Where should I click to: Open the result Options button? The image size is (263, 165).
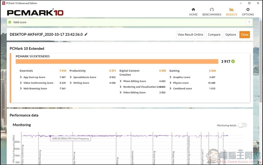click(x=230, y=34)
